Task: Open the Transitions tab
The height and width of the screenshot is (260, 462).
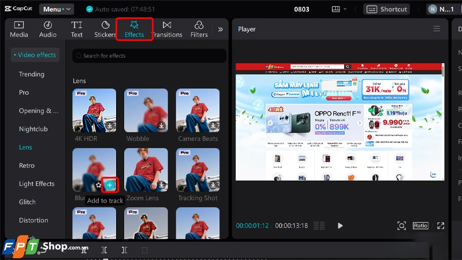Action: pos(167,29)
